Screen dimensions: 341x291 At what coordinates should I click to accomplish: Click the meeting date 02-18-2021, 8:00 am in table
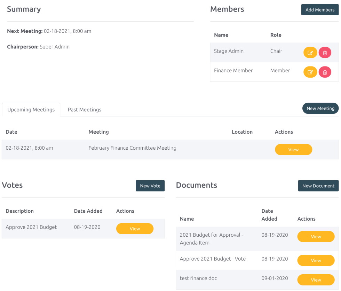point(29,148)
